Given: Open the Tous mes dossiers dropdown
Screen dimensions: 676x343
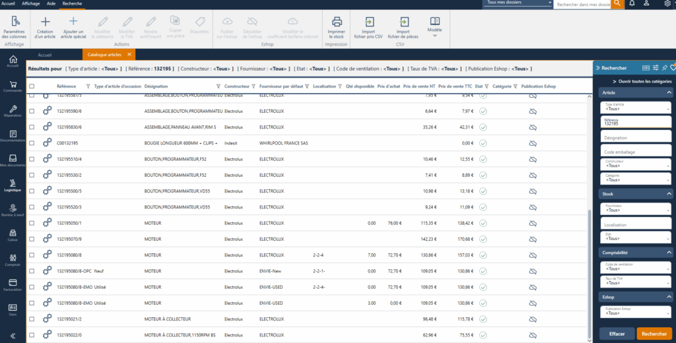Looking at the screenshot, I should [x=518, y=3].
